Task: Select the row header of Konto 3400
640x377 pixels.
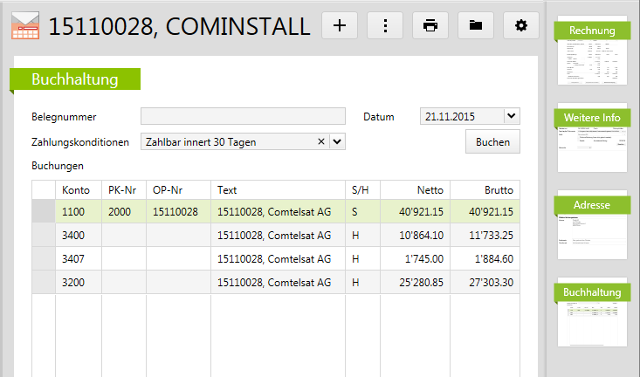Action: click(44, 235)
